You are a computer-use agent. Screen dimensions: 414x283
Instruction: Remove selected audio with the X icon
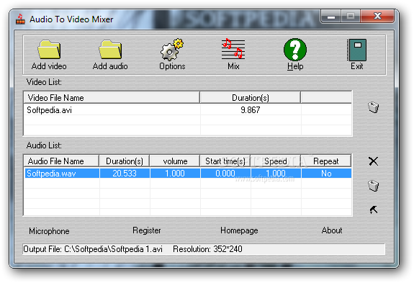pos(374,161)
